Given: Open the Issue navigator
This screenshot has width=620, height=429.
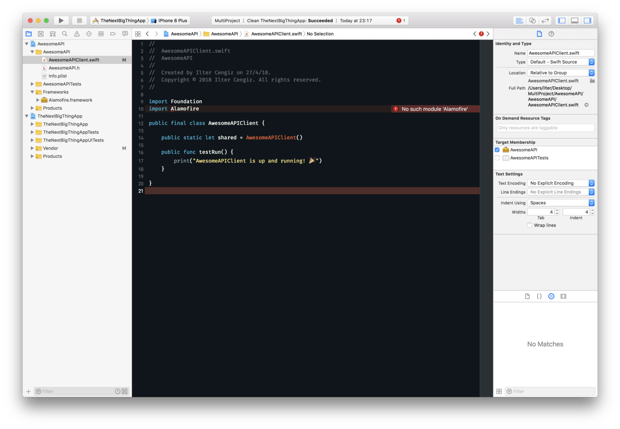Looking at the screenshot, I should (77, 34).
